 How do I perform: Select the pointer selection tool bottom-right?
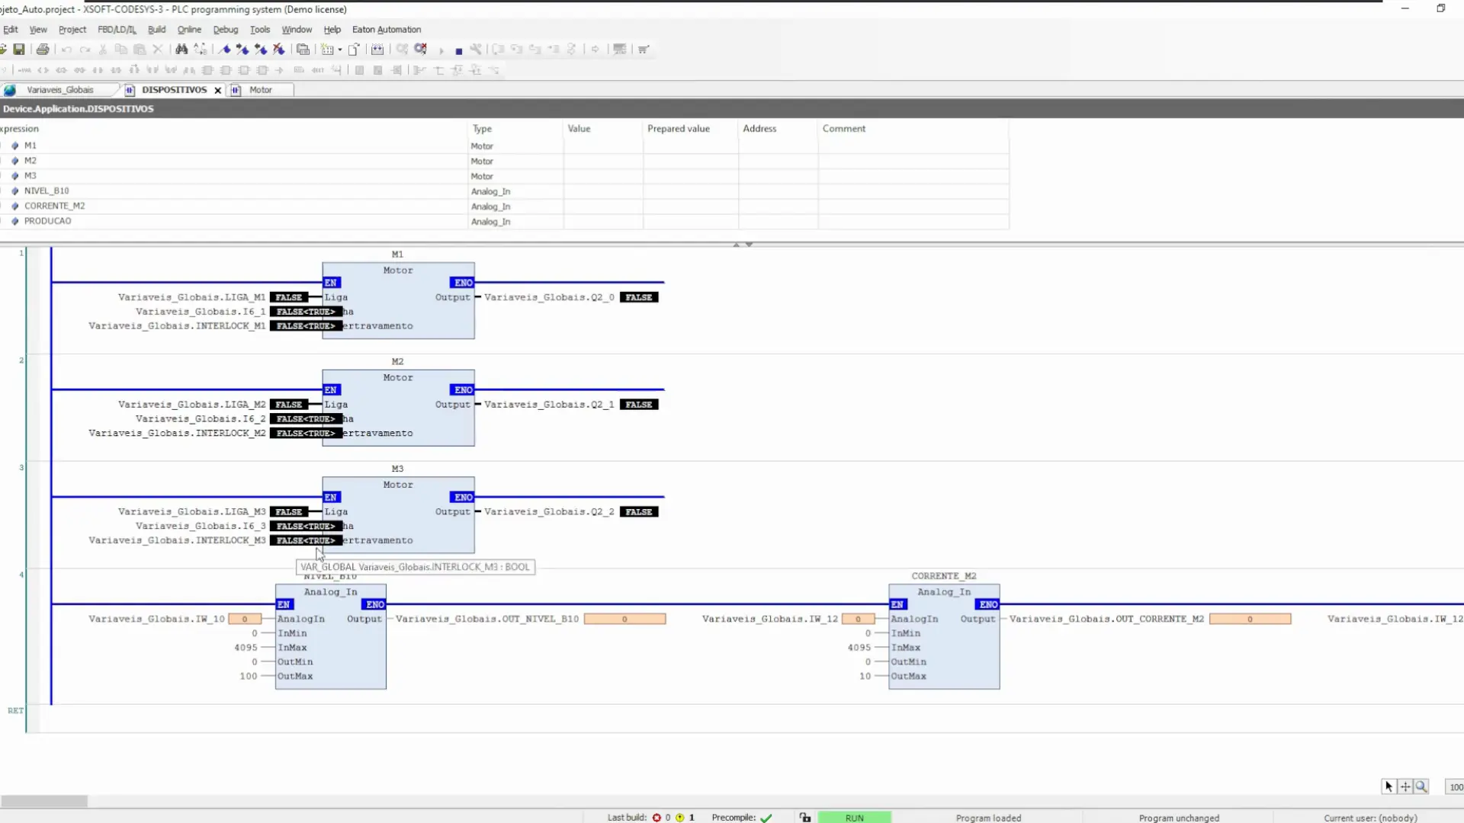coord(1389,786)
